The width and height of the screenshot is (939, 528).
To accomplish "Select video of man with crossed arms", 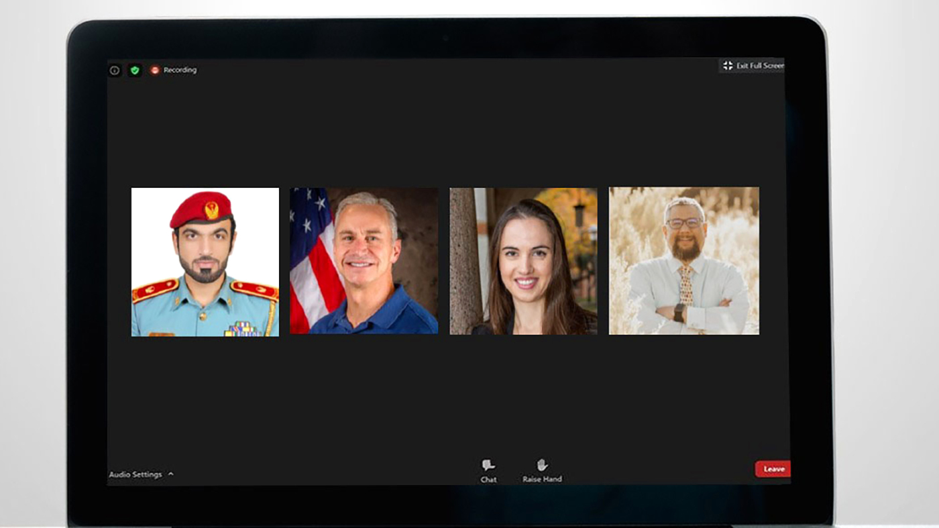I will coord(684,260).
